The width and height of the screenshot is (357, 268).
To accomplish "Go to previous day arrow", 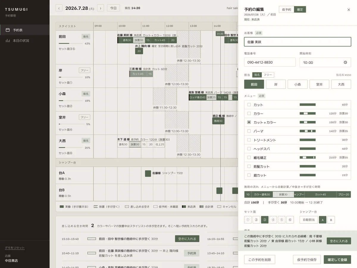I will [59, 8].
